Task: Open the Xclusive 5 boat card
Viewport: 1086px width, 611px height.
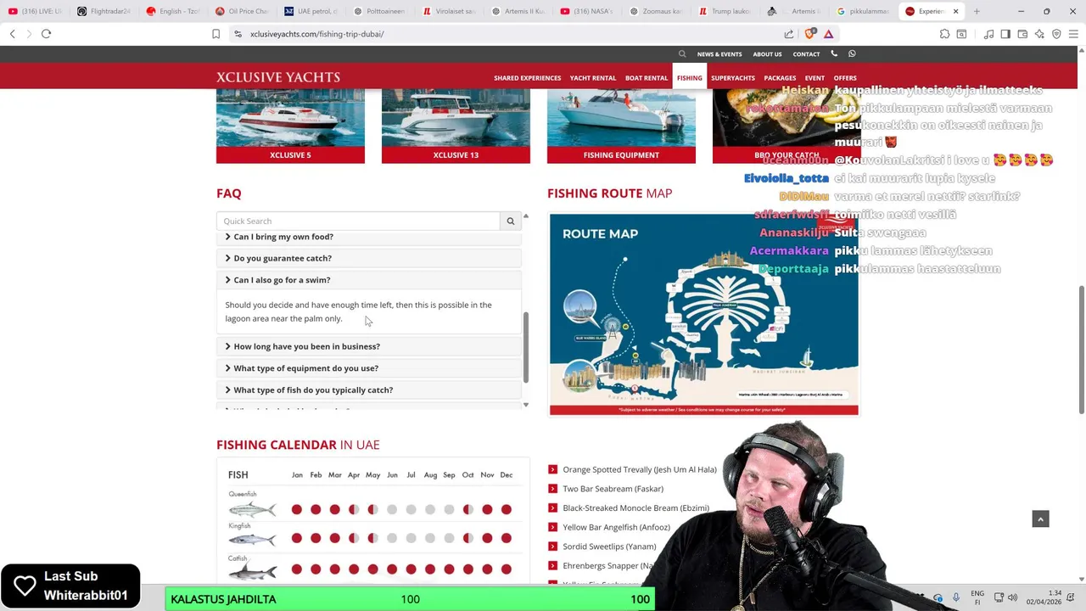Action: [290, 126]
